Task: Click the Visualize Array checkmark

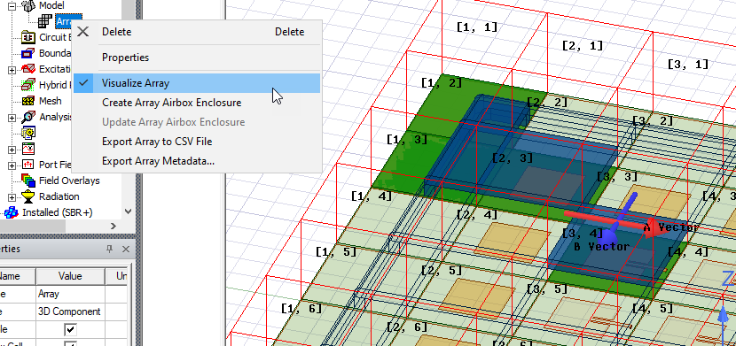Action: pos(83,83)
